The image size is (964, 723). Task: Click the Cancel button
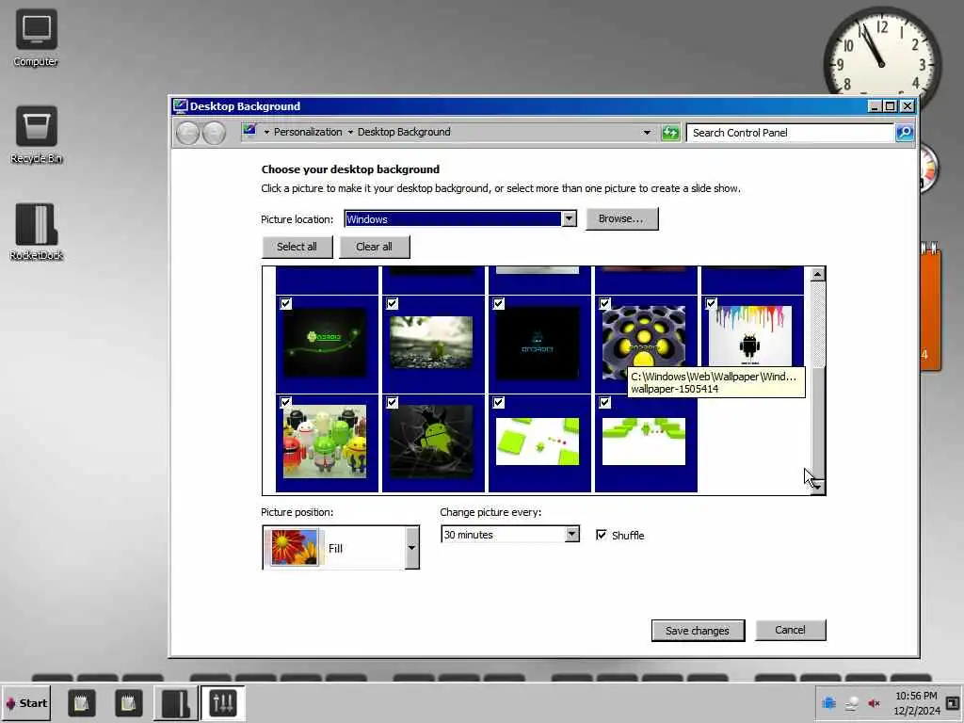pos(790,630)
